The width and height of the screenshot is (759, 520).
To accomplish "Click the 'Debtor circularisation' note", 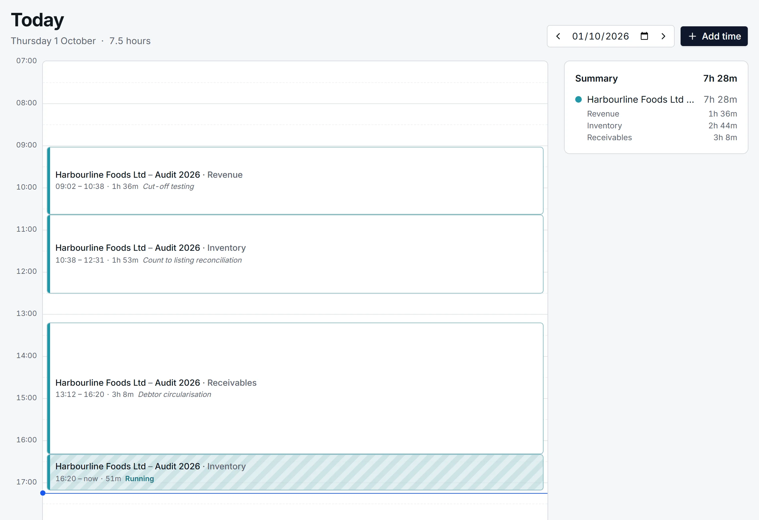I will click(x=175, y=394).
